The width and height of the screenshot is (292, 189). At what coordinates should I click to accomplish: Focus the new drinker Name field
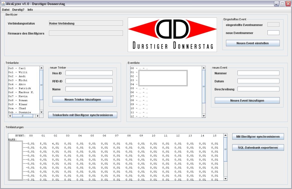[89, 89]
